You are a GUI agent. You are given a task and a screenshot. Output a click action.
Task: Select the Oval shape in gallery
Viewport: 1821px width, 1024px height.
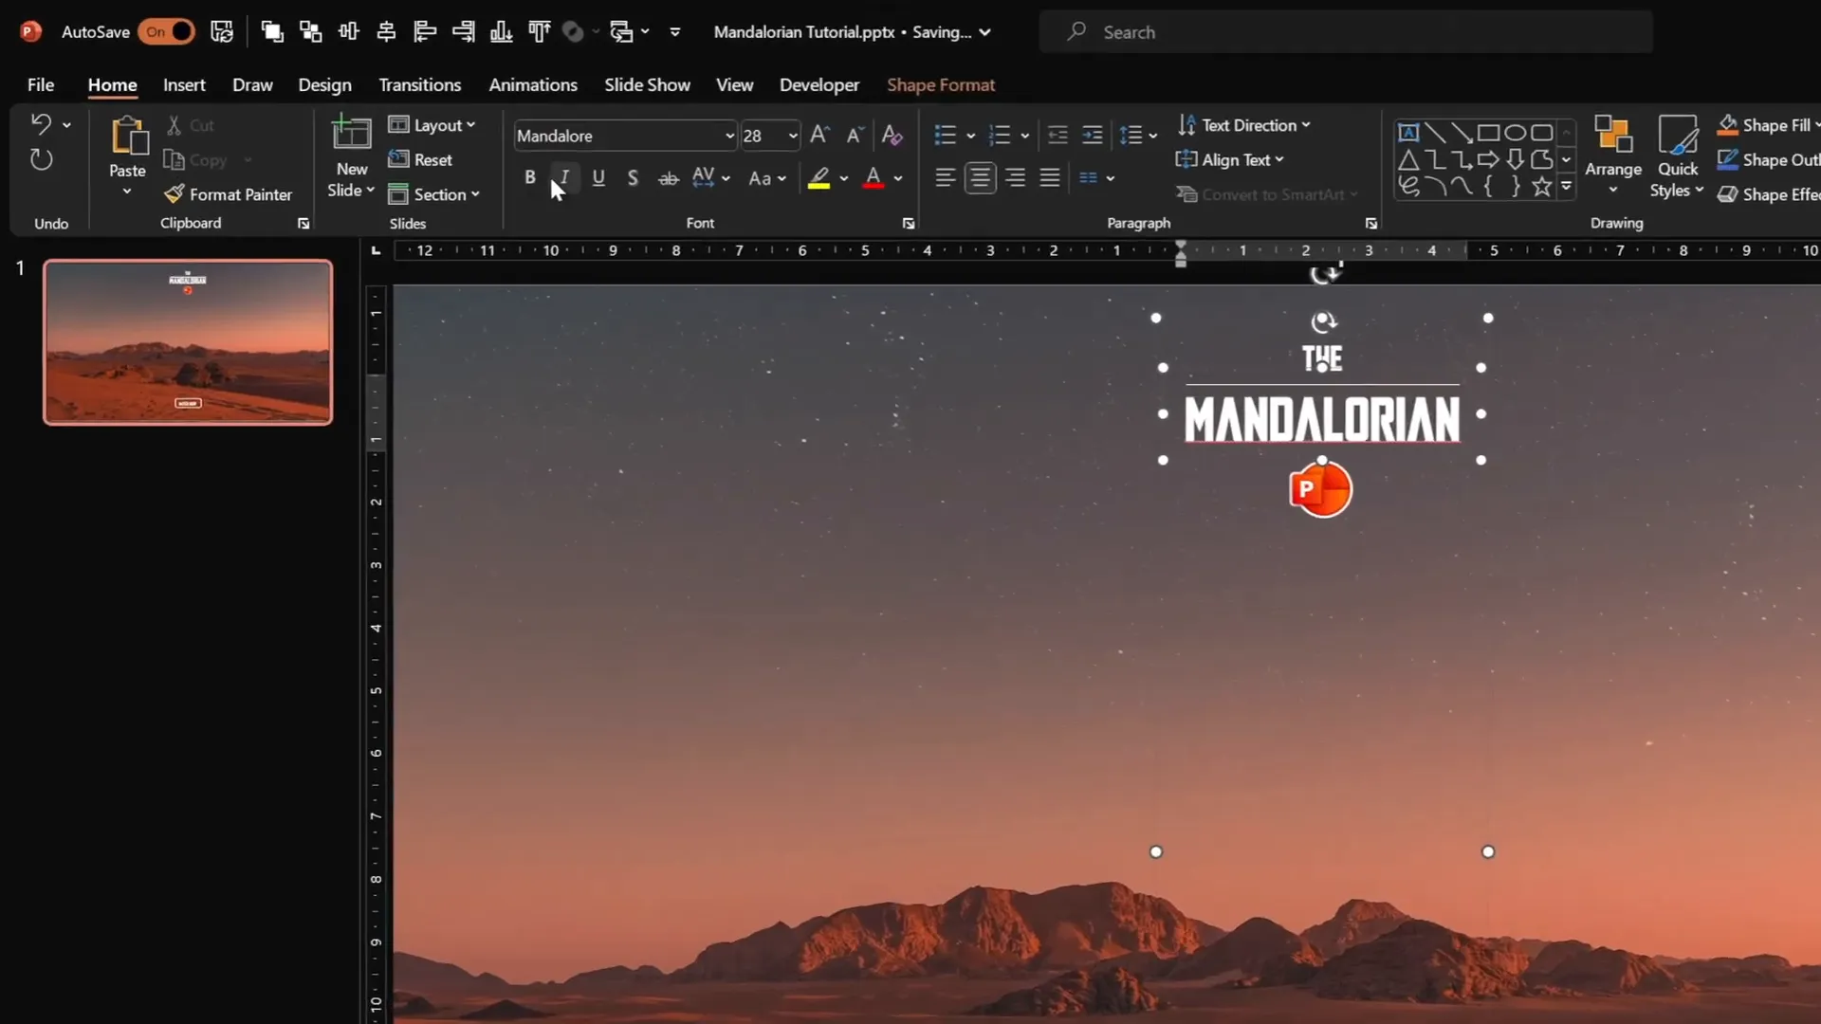pos(1515,133)
